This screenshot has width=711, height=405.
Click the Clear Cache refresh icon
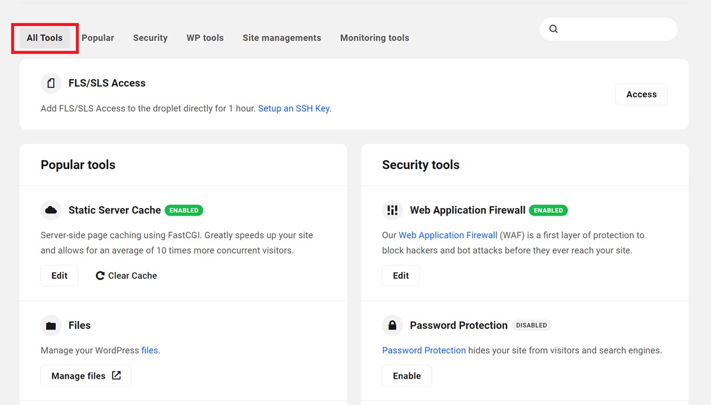(x=100, y=275)
